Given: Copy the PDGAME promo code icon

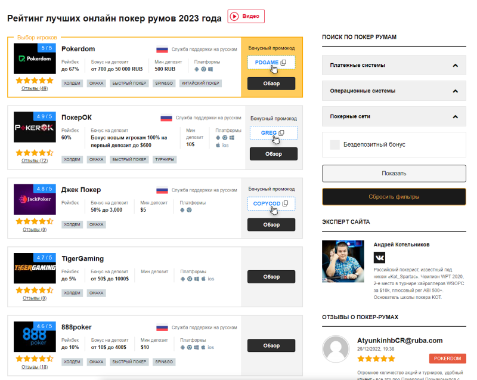Looking at the screenshot, I should click(x=283, y=63).
